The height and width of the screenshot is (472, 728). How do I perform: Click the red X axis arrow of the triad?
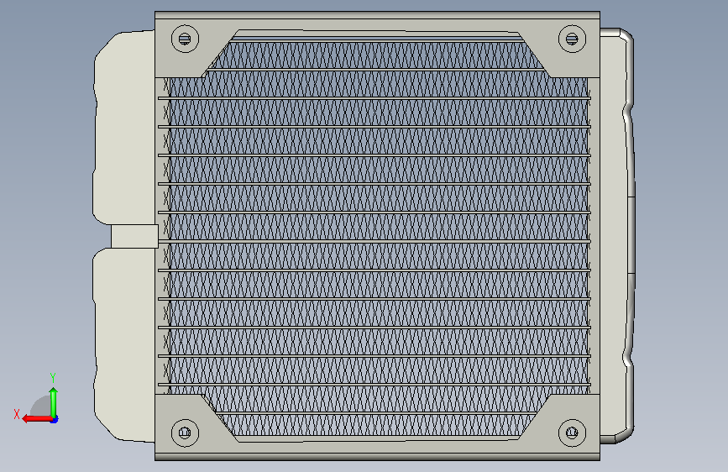click(37, 419)
